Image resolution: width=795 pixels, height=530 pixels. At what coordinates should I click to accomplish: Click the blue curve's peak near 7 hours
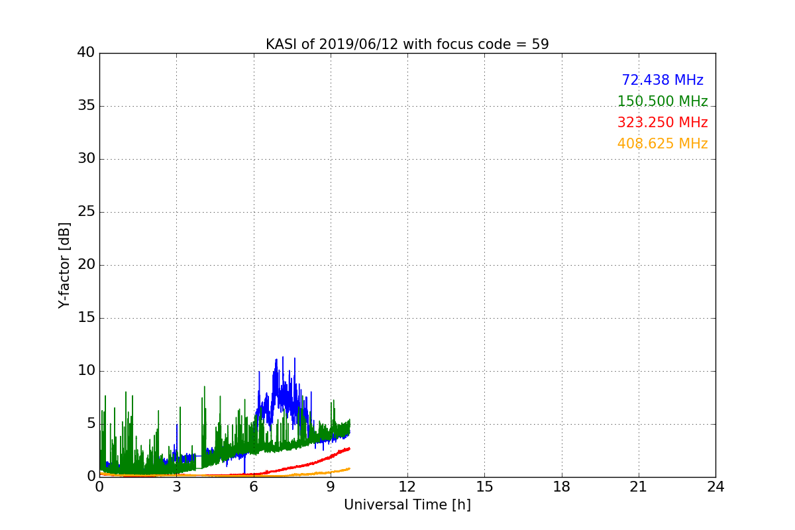(x=283, y=358)
